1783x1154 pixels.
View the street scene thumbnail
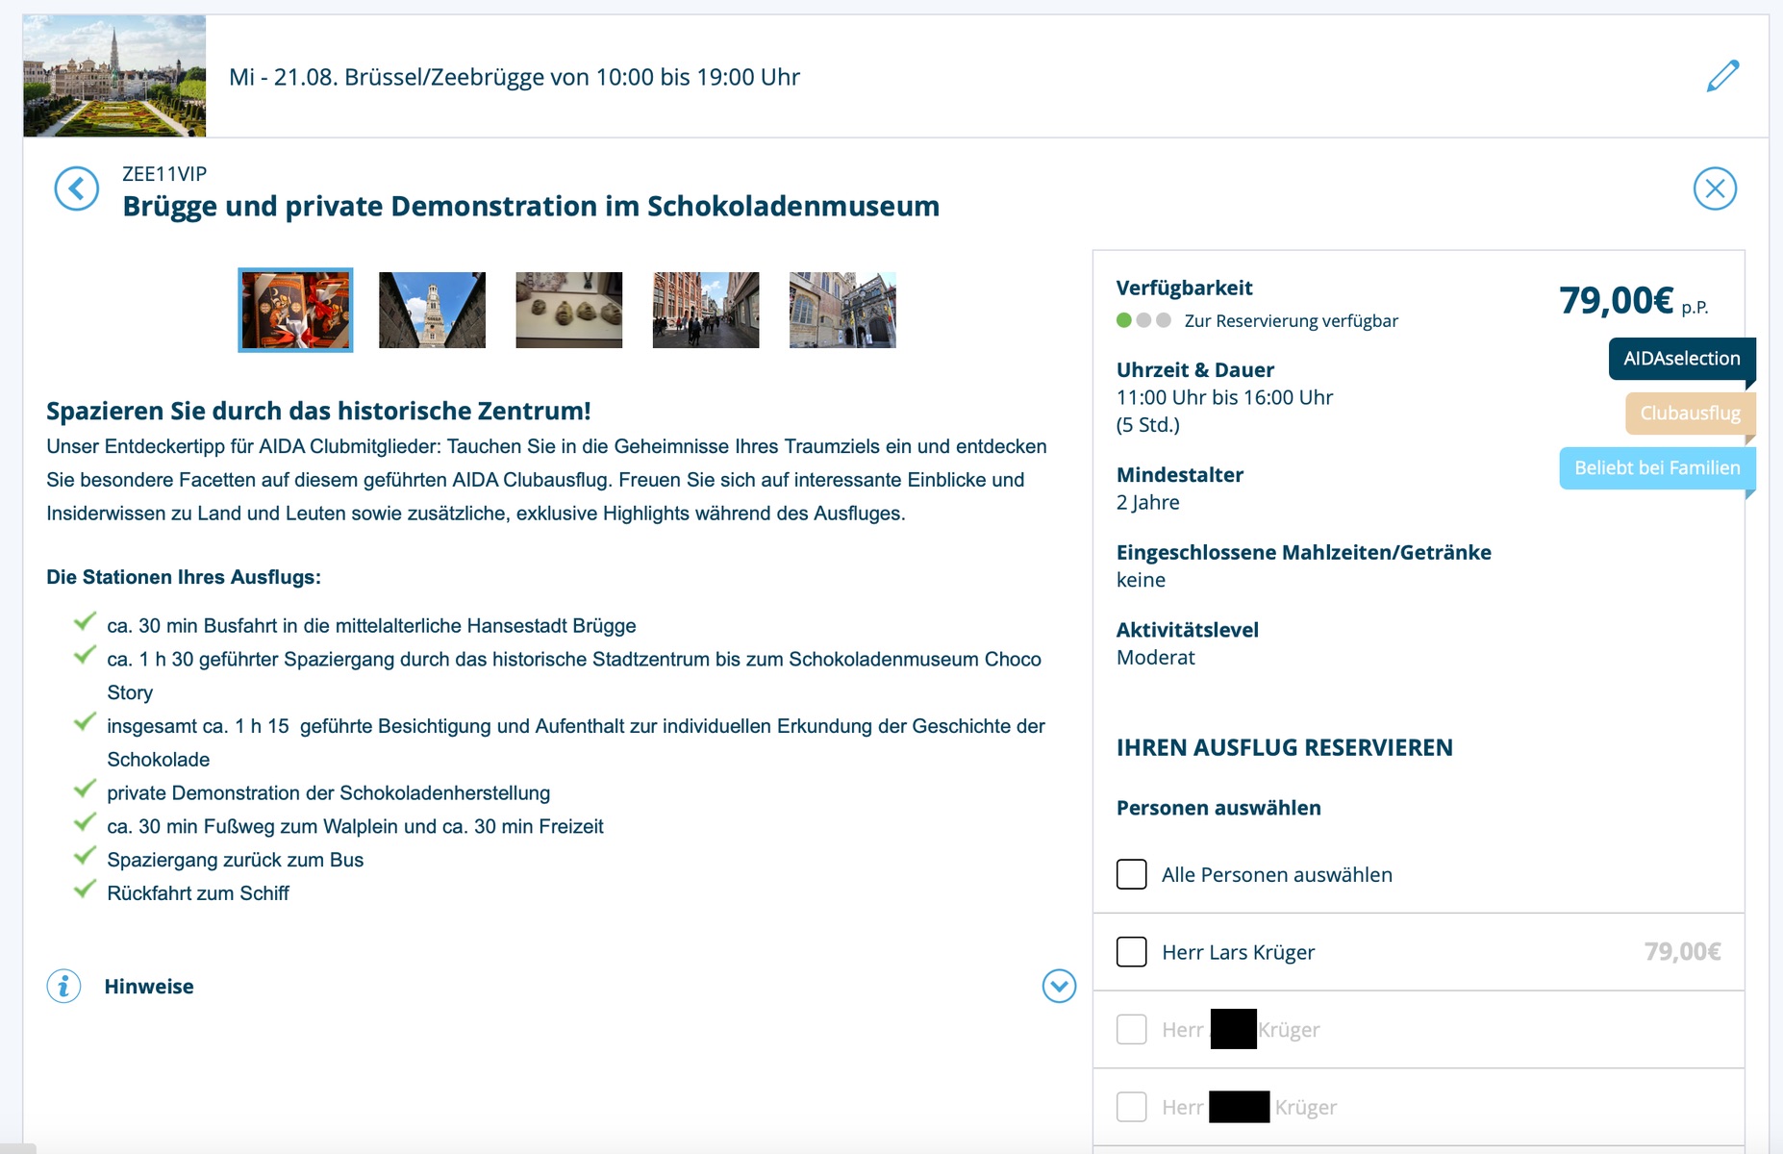[x=705, y=310]
